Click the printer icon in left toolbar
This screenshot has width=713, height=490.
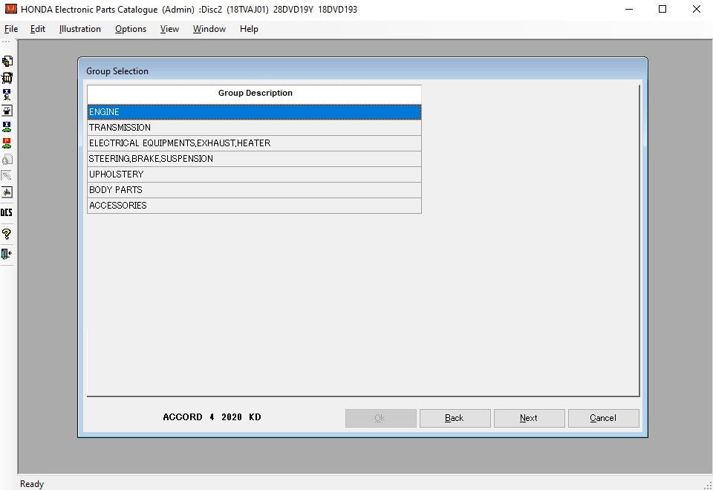(7, 110)
